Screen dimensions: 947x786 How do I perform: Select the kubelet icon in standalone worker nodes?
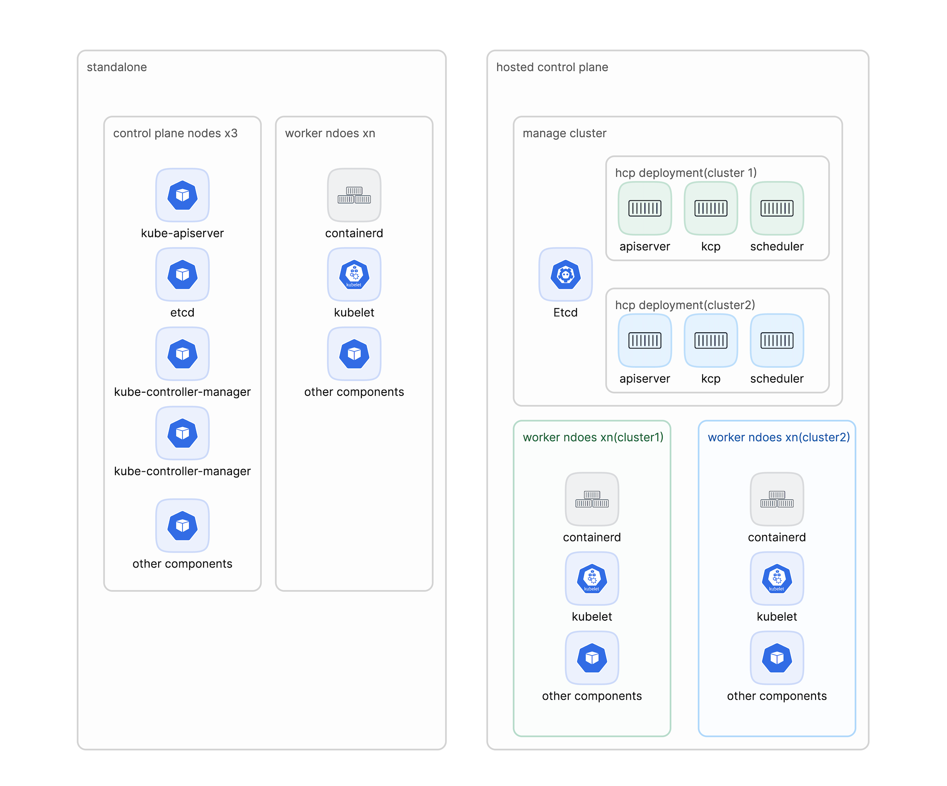coord(354,274)
